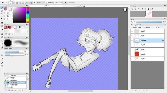The height and width of the screenshot is (93, 167).
Task: Select the Lasso selection tool
Action: pos(2,37)
